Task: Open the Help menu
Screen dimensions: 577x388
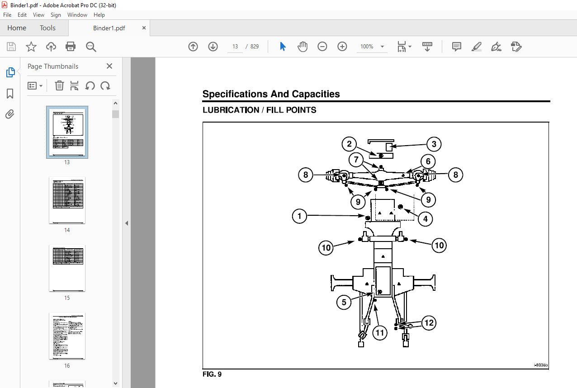Action: tap(99, 15)
